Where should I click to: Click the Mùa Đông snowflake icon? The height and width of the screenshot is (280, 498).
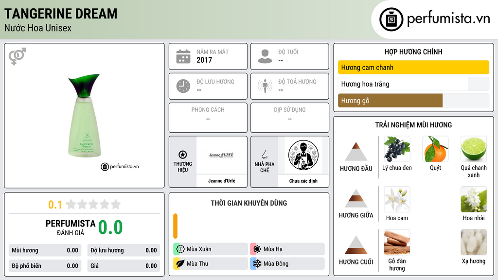click(257, 263)
